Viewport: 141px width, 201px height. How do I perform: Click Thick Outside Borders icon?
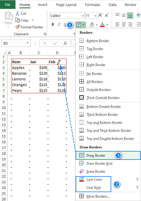click(81, 97)
